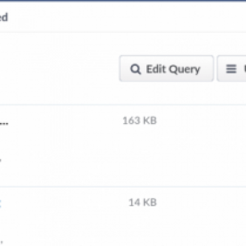Click empty area left of Edit Query
The width and height of the screenshot is (246, 246).
point(60,68)
